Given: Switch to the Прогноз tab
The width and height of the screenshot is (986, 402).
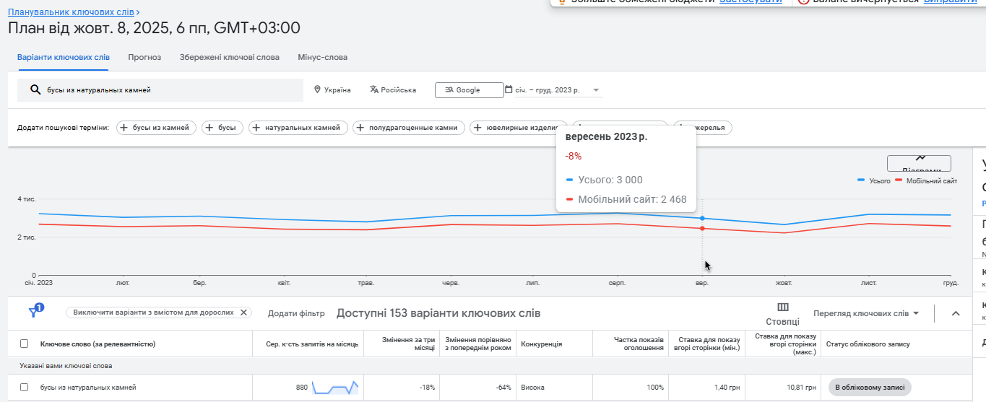Looking at the screenshot, I should (x=144, y=57).
